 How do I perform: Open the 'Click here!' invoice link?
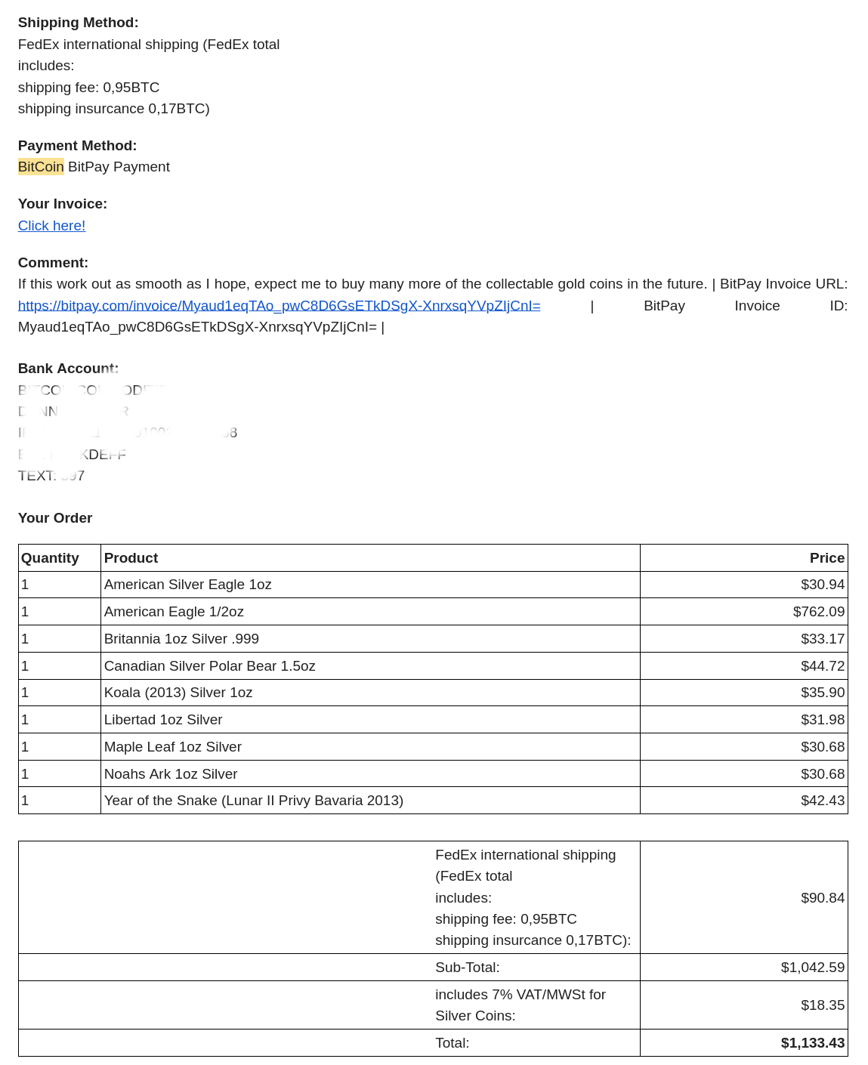51,226
